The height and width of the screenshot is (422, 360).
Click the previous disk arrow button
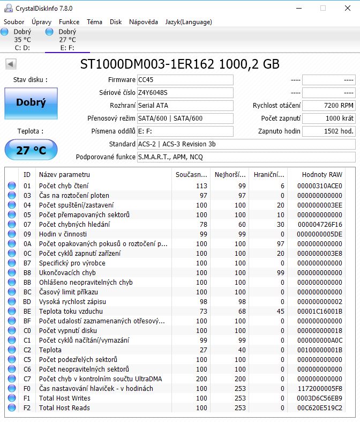[11, 64]
